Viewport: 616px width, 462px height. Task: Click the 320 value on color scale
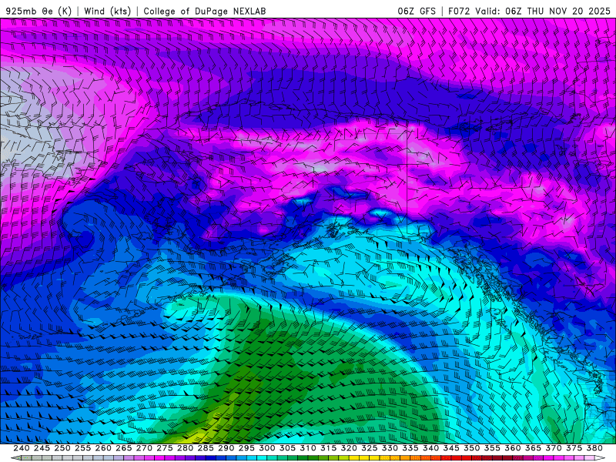click(349, 448)
